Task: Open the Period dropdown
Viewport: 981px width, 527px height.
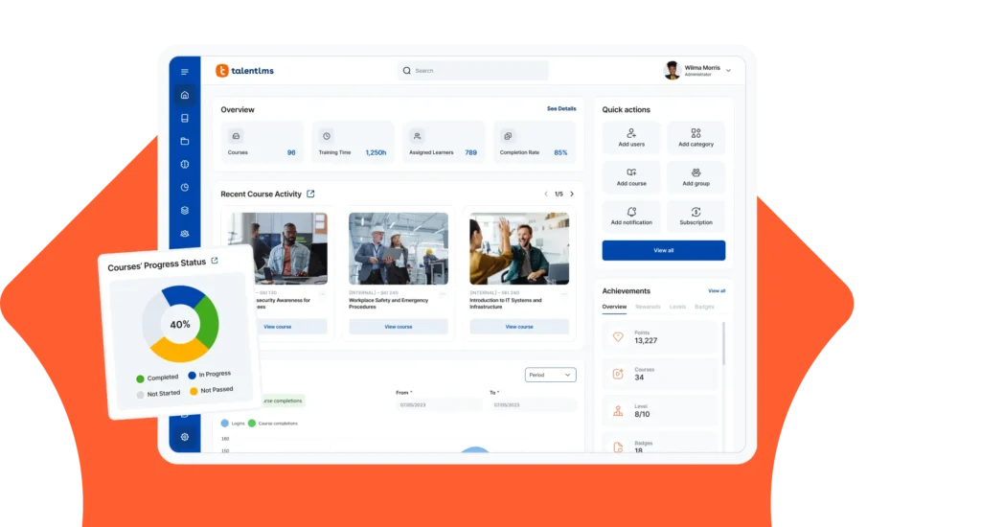Action: [550, 375]
